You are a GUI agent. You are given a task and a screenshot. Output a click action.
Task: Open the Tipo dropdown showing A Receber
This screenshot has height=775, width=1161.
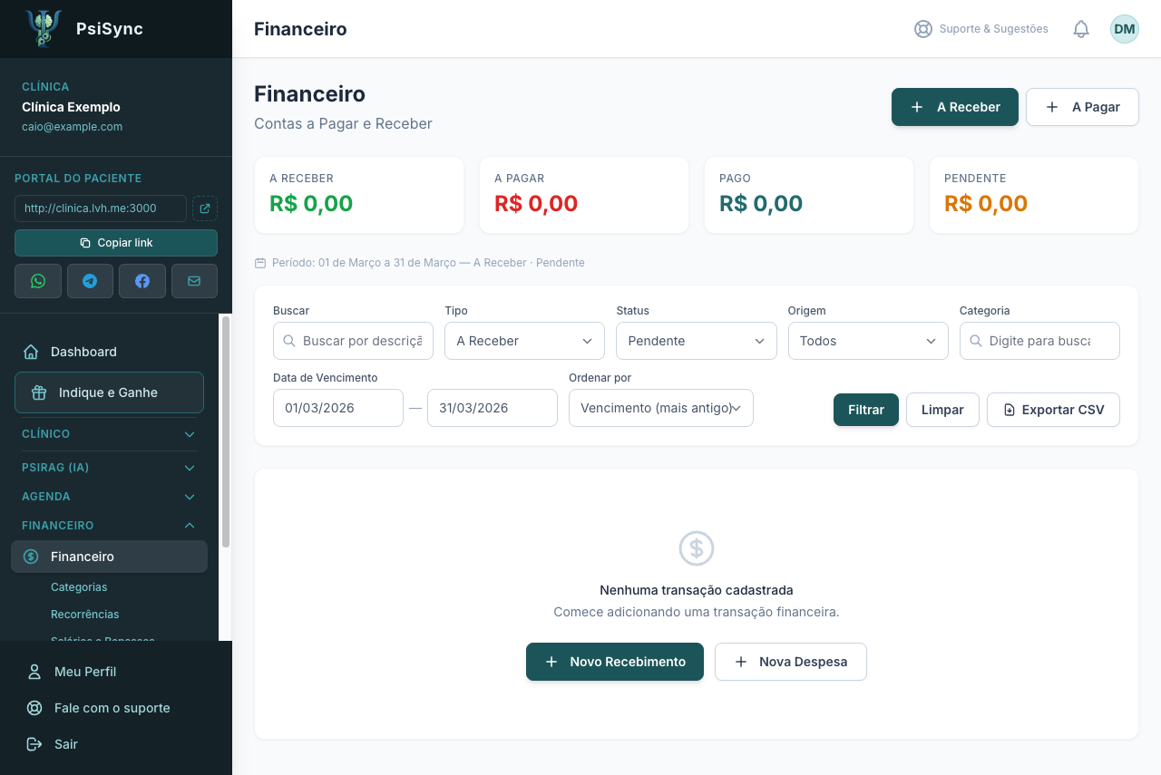pos(524,341)
